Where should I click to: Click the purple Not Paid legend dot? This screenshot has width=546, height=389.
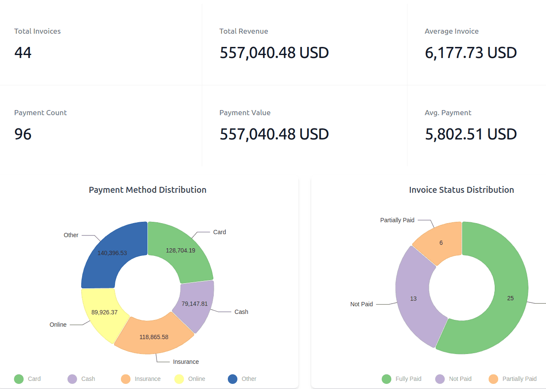(440, 379)
